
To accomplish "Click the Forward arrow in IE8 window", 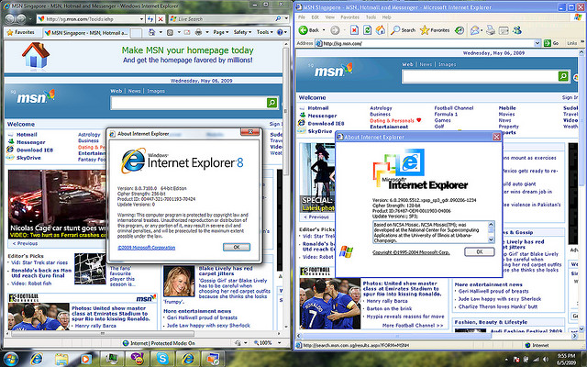I will (22, 18).
